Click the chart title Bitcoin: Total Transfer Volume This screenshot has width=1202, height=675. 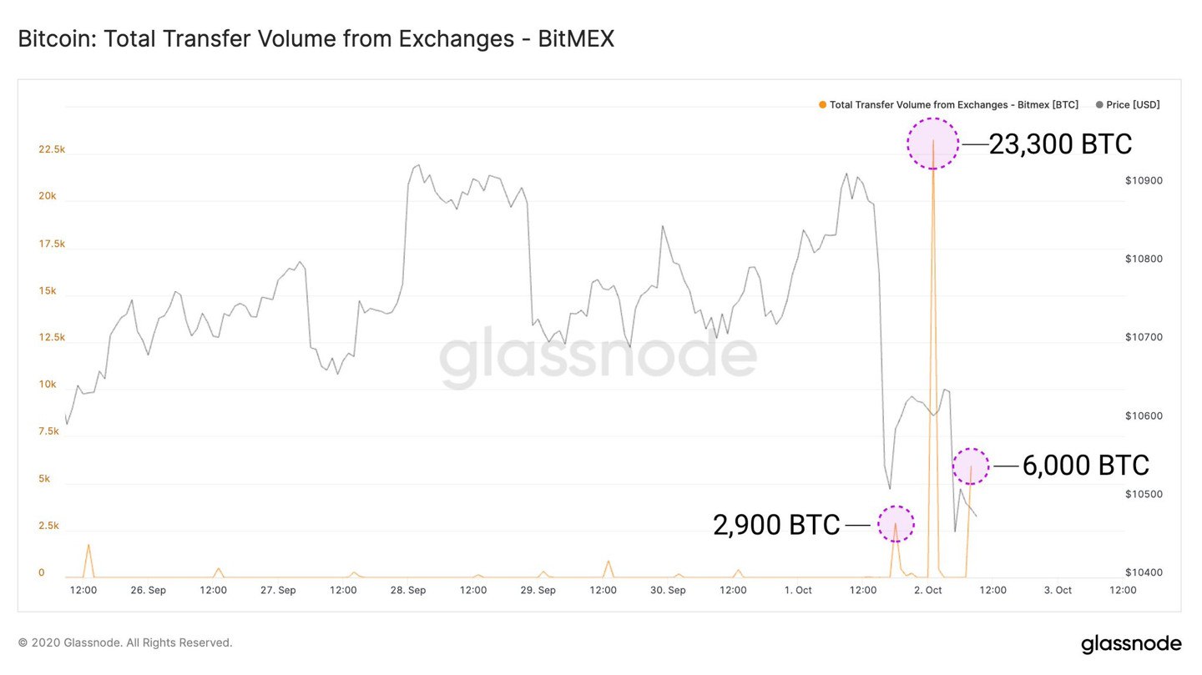coord(316,39)
